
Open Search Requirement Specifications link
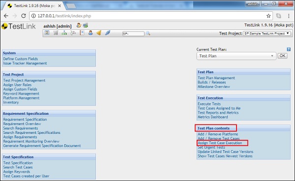coord(31,132)
